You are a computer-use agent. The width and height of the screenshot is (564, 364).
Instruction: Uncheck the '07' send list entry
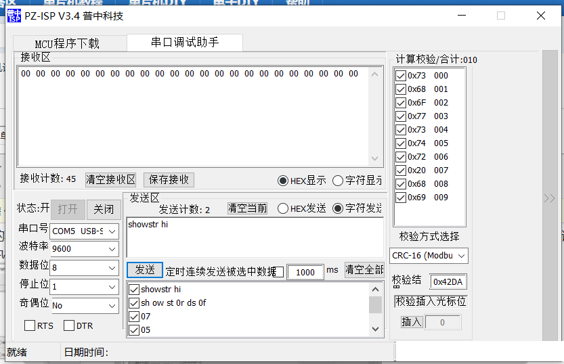point(134,317)
